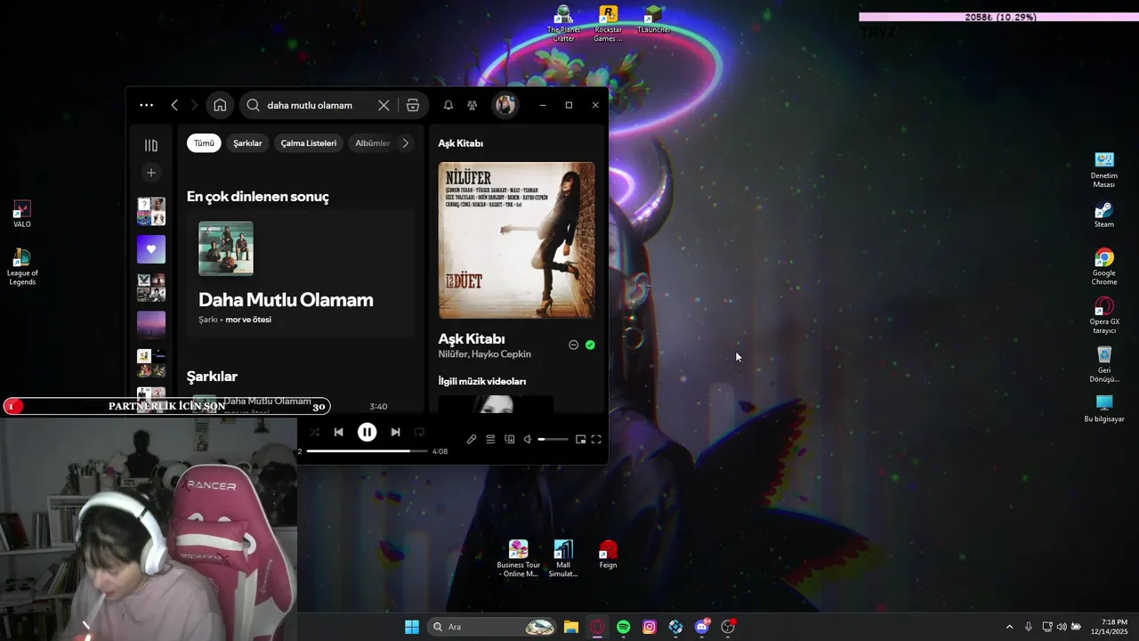1139x641 pixels.
Task: Toggle the green saved checkmark for Aşk Kitabı
Action: (x=590, y=345)
